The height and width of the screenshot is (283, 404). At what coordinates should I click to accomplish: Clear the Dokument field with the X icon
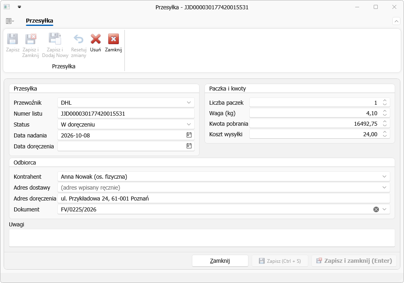[x=376, y=209]
